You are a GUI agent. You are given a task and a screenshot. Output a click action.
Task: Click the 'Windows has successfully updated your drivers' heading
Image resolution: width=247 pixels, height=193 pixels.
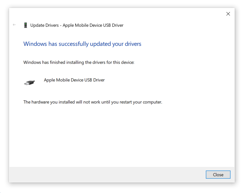tap(82, 43)
